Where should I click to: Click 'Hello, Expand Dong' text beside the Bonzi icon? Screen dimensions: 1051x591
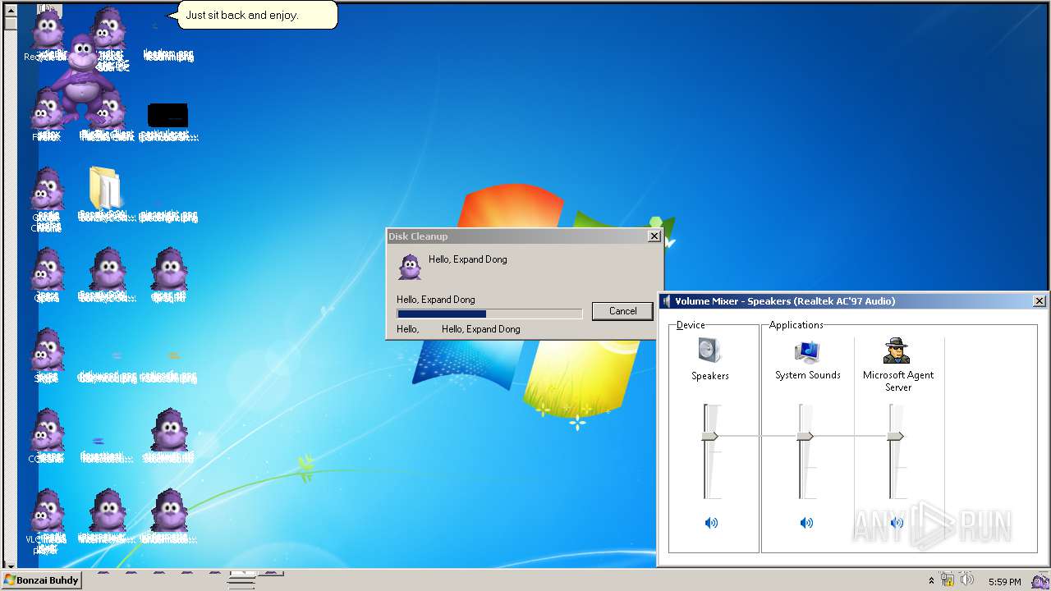click(x=468, y=259)
